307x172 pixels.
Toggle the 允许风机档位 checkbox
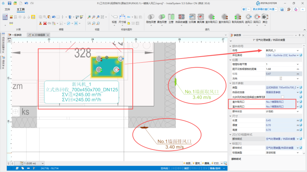pyautogui.click(x=282, y=97)
